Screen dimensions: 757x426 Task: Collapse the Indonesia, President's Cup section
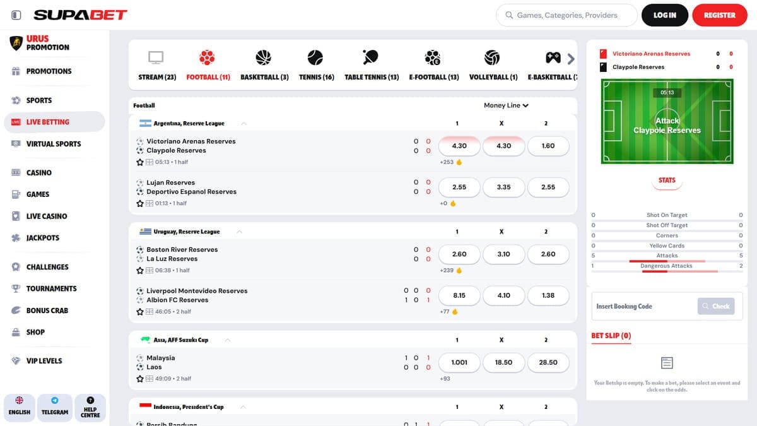244,407
